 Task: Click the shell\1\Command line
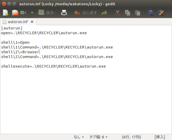click(57, 47)
